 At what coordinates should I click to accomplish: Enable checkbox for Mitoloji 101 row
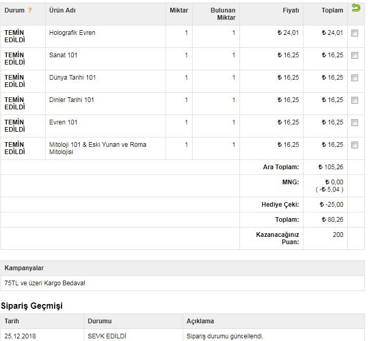pyautogui.click(x=354, y=145)
